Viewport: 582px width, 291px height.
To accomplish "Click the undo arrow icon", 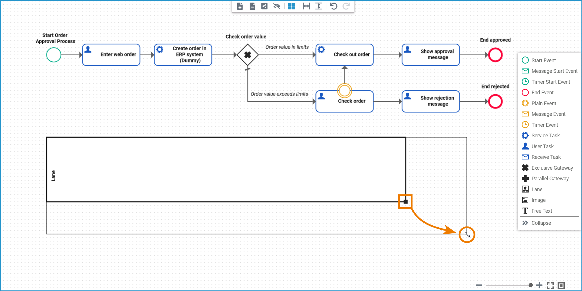I will [x=334, y=6].
